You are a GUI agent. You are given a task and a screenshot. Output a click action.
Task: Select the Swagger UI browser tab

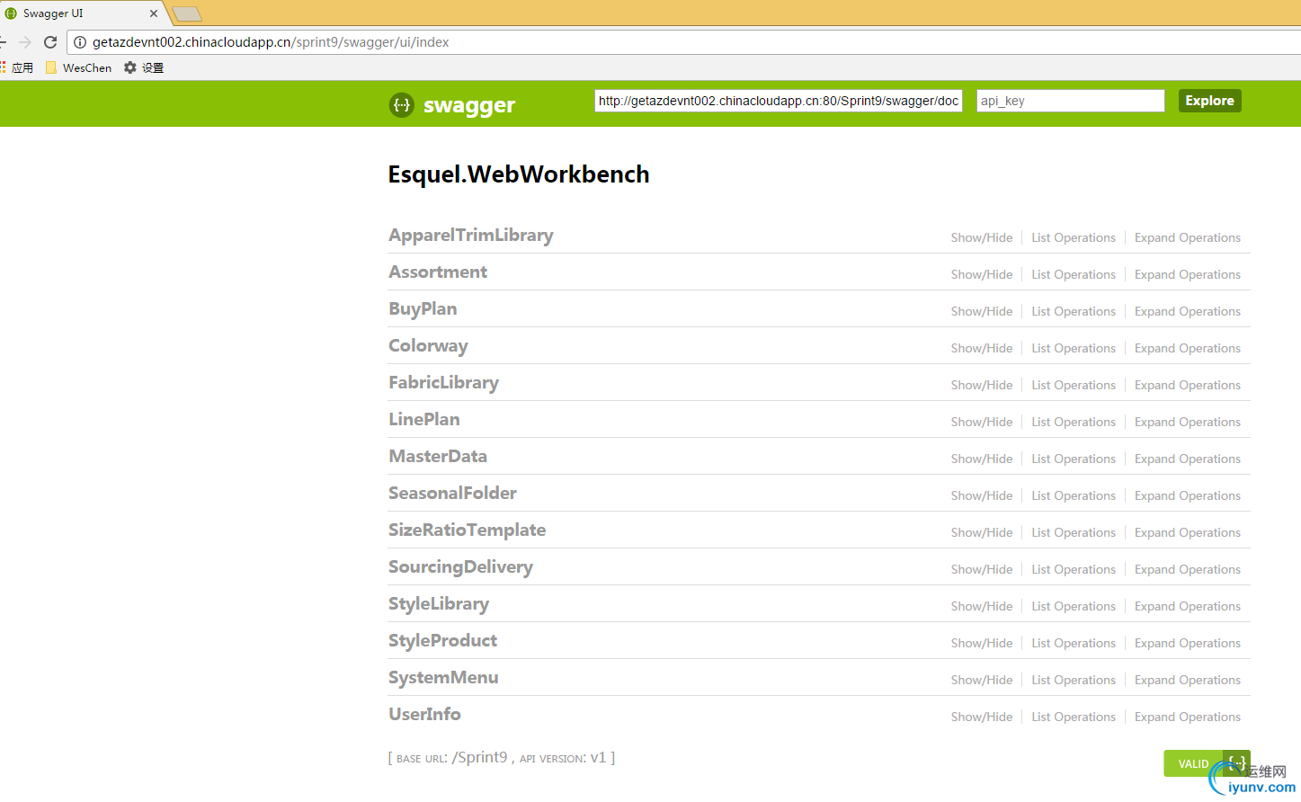click(x=81, y=13)
